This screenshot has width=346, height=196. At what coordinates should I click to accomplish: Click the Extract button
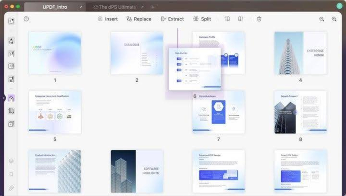(x=172, y=19)
